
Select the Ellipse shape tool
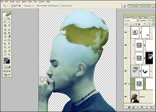(x=9, y=47)
